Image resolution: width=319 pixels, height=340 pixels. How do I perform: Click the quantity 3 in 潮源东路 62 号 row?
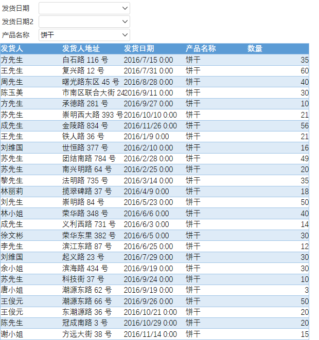pos(307,290)
